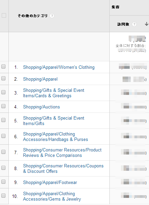Image resolution: width=149 pixels, height=205 pixels.
Task: Enable checkbox for Shopping/Apparel/Footwear row
Action: (x=3, y=182)
